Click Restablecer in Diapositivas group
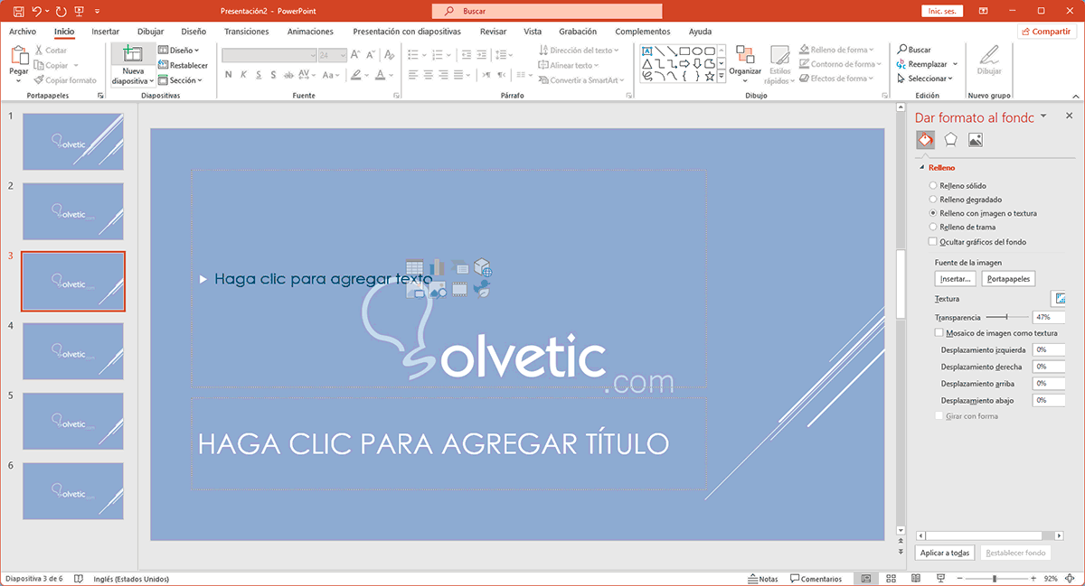1085x586 pixels. 183,65
